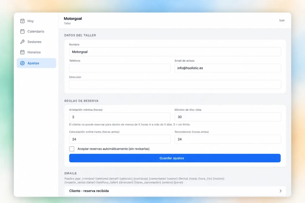Click the Ajustes gear icon

click(22, 63)
